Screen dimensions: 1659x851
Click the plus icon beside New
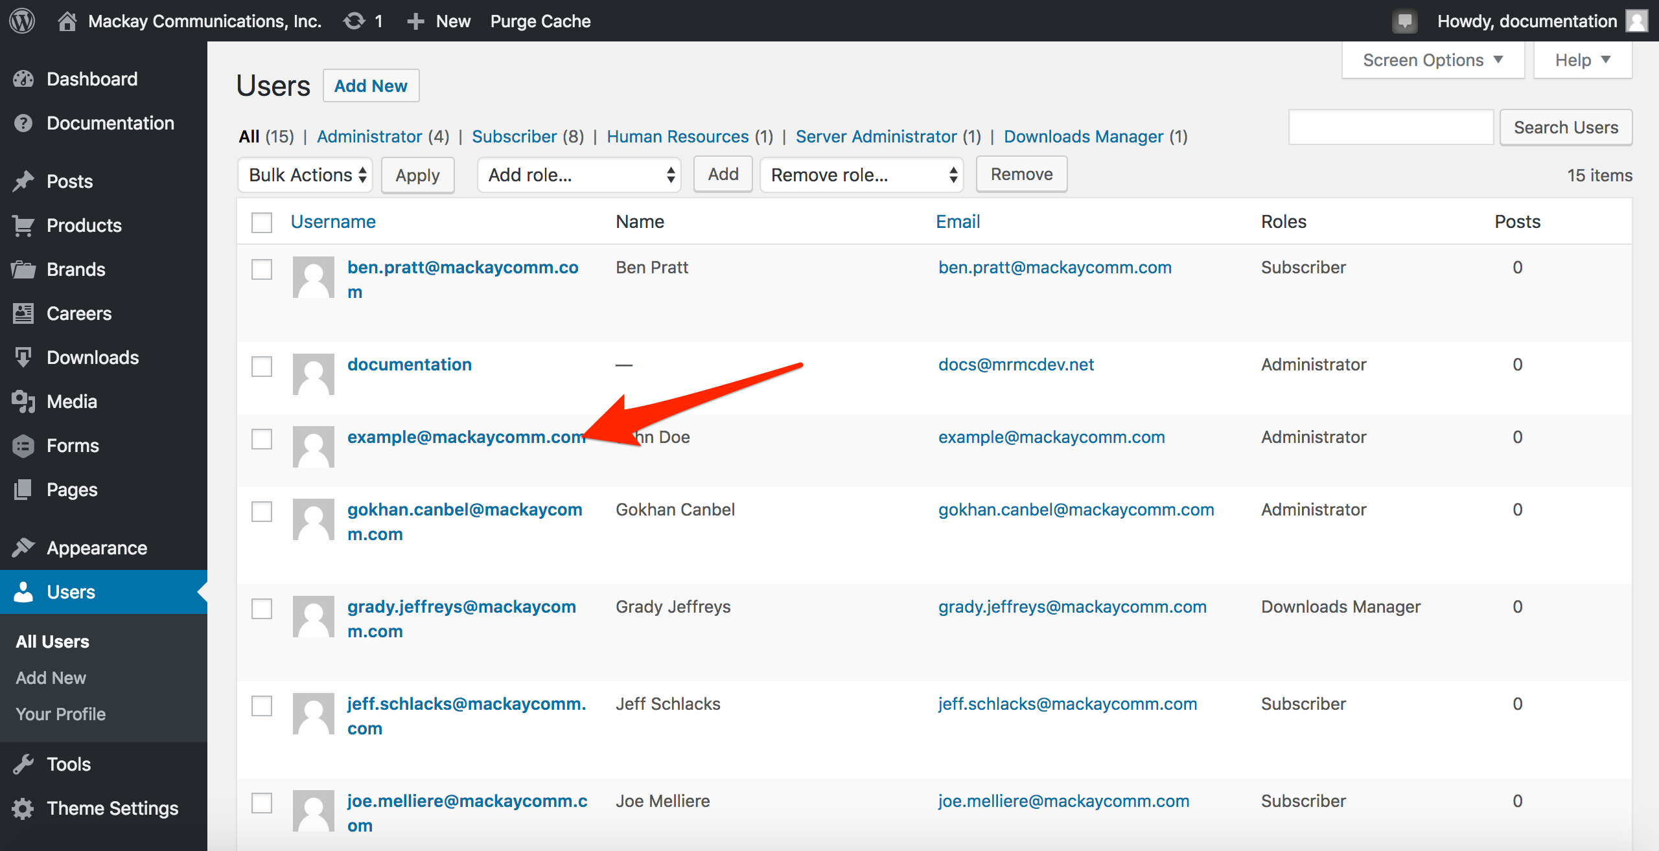tap(415, 21)
